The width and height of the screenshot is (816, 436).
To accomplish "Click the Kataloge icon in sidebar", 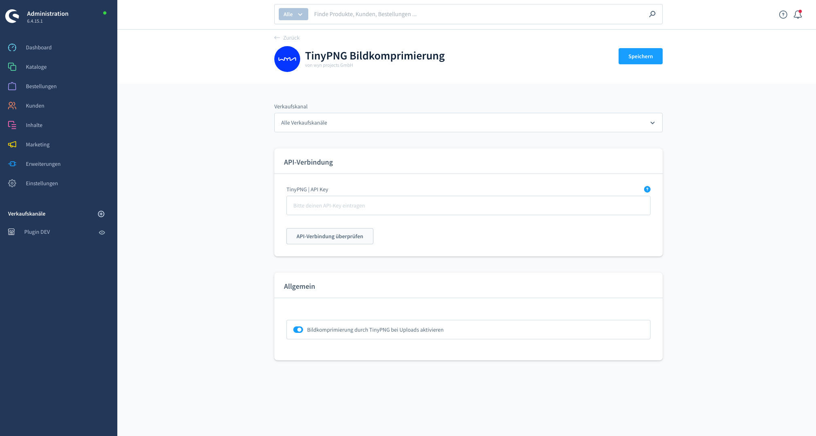I will (12, 67).
